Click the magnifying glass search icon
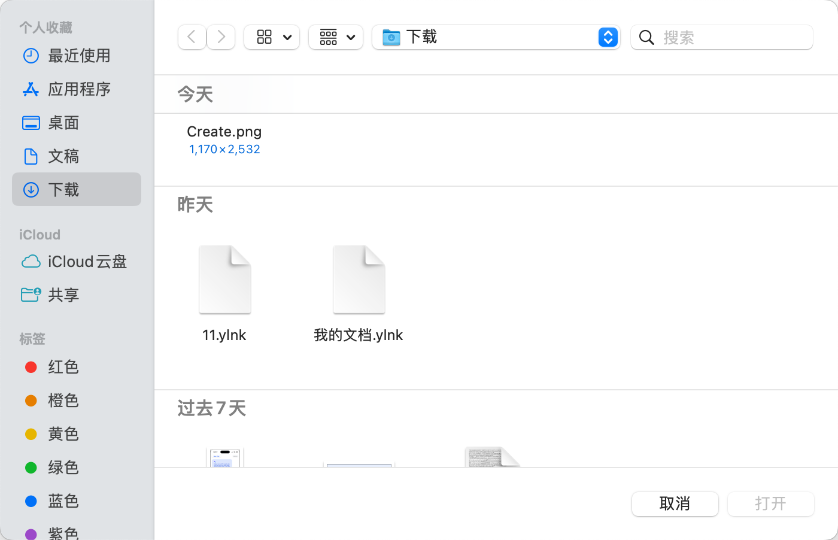The height and width of the screenshot is (540, 838). click(x=646, y=38)
